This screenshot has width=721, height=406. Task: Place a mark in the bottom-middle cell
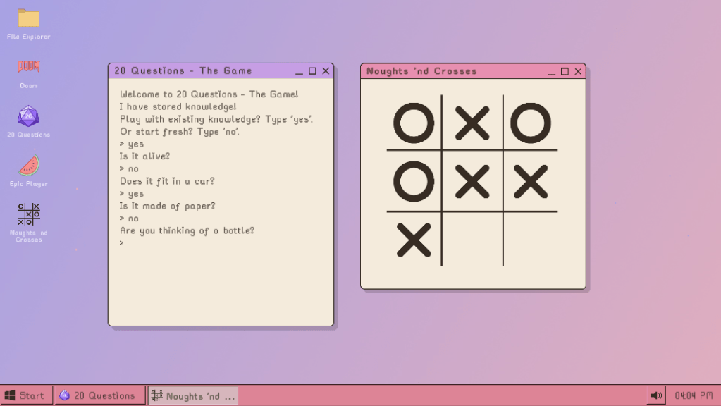(472, 240)
